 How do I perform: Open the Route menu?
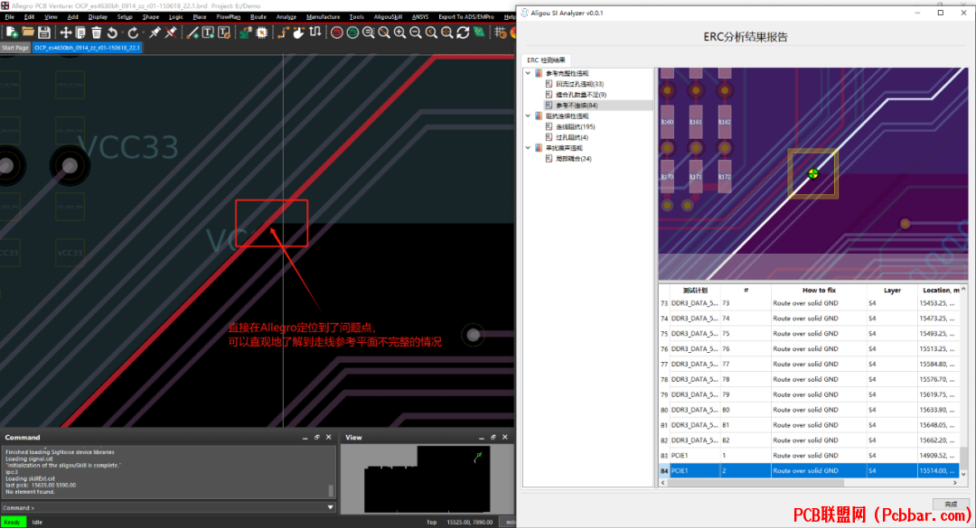[258, 17]
